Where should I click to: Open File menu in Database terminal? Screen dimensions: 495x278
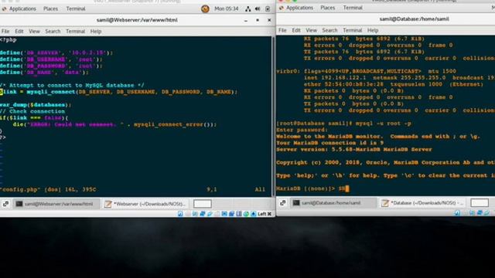tap(282, 30)
